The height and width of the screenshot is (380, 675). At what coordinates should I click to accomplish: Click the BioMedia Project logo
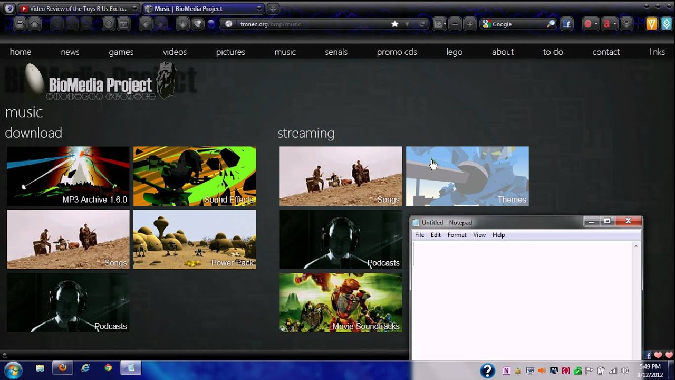[101, 82]
